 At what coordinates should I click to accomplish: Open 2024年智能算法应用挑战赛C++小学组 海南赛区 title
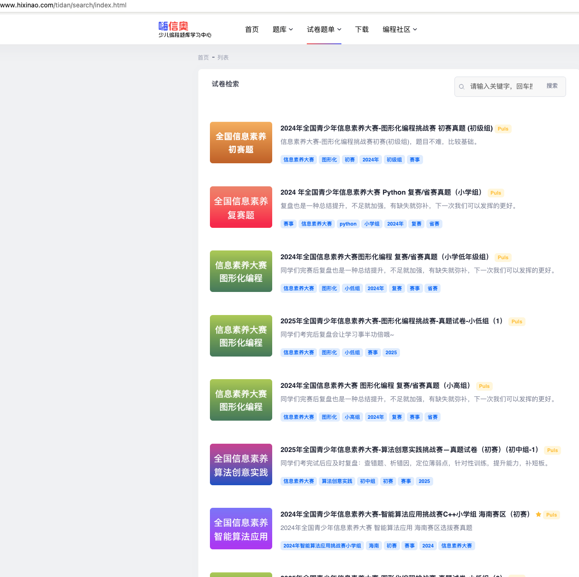pos(406,514)
